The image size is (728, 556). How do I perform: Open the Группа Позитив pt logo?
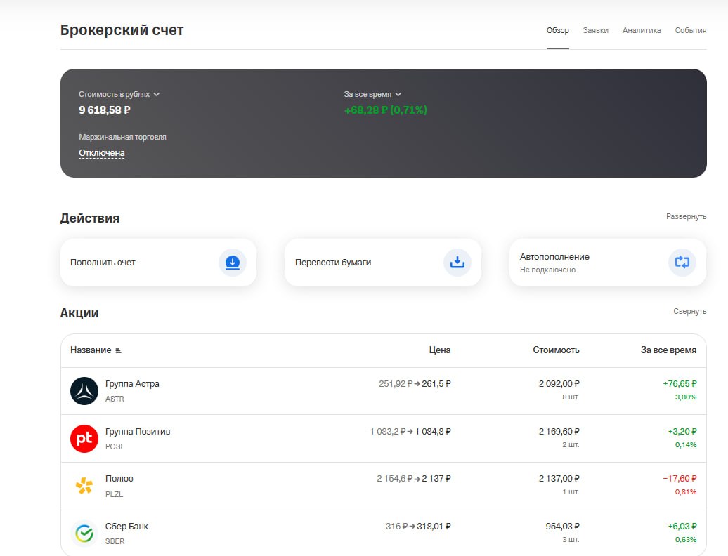(x=84, y=439)
